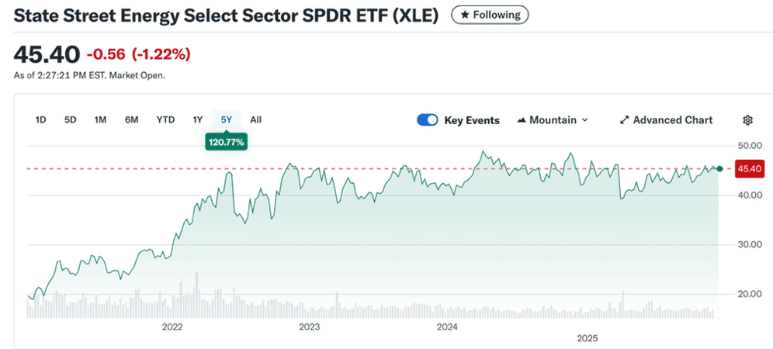Open chart settings gear icon
This screenshot has width=773, height=349.
click(x=748, y=120)
